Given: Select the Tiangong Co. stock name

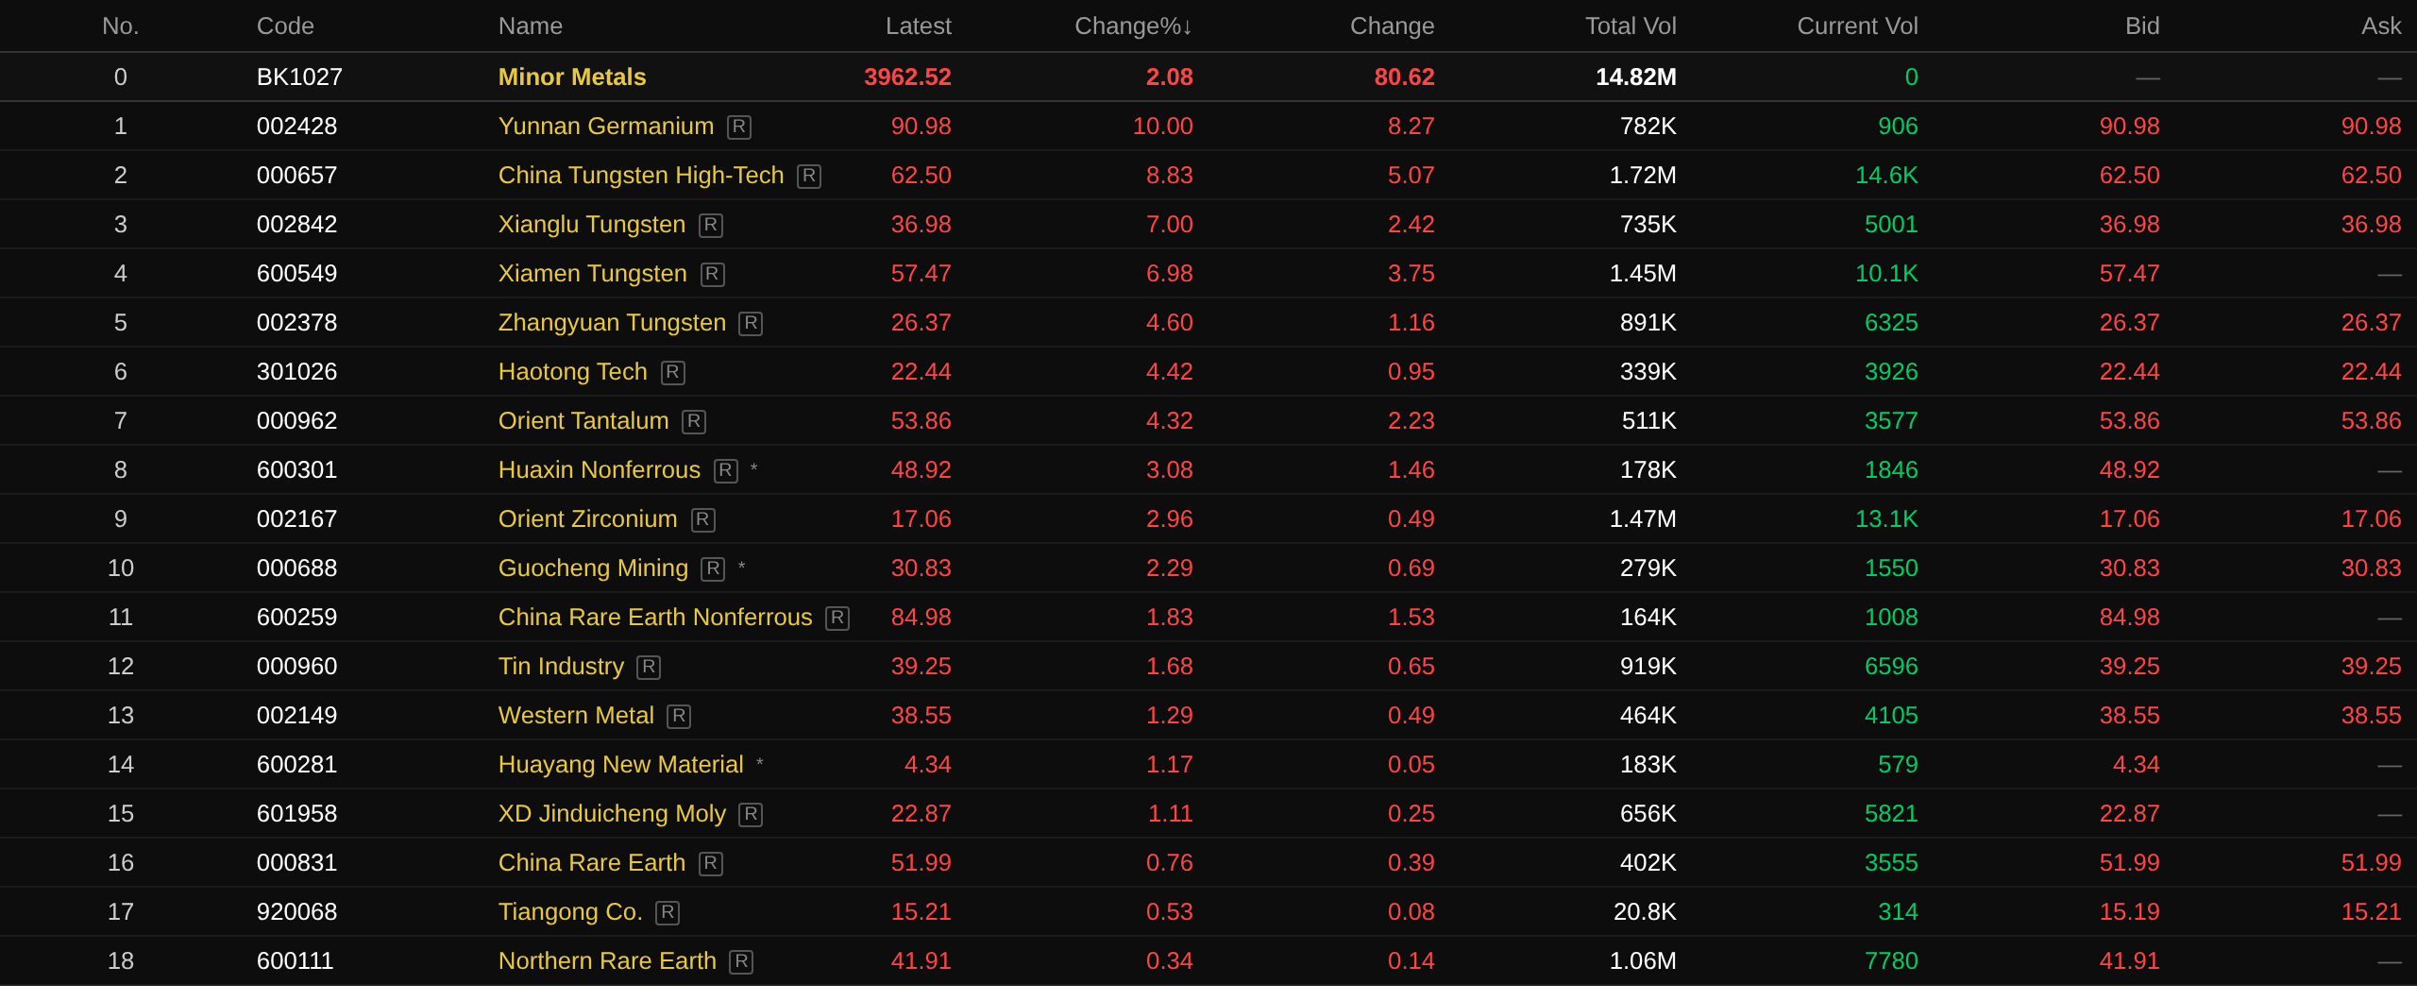Looking at the screenshot, I should click(570, 911).
